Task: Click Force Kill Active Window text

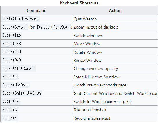Action: coord(96,77)
